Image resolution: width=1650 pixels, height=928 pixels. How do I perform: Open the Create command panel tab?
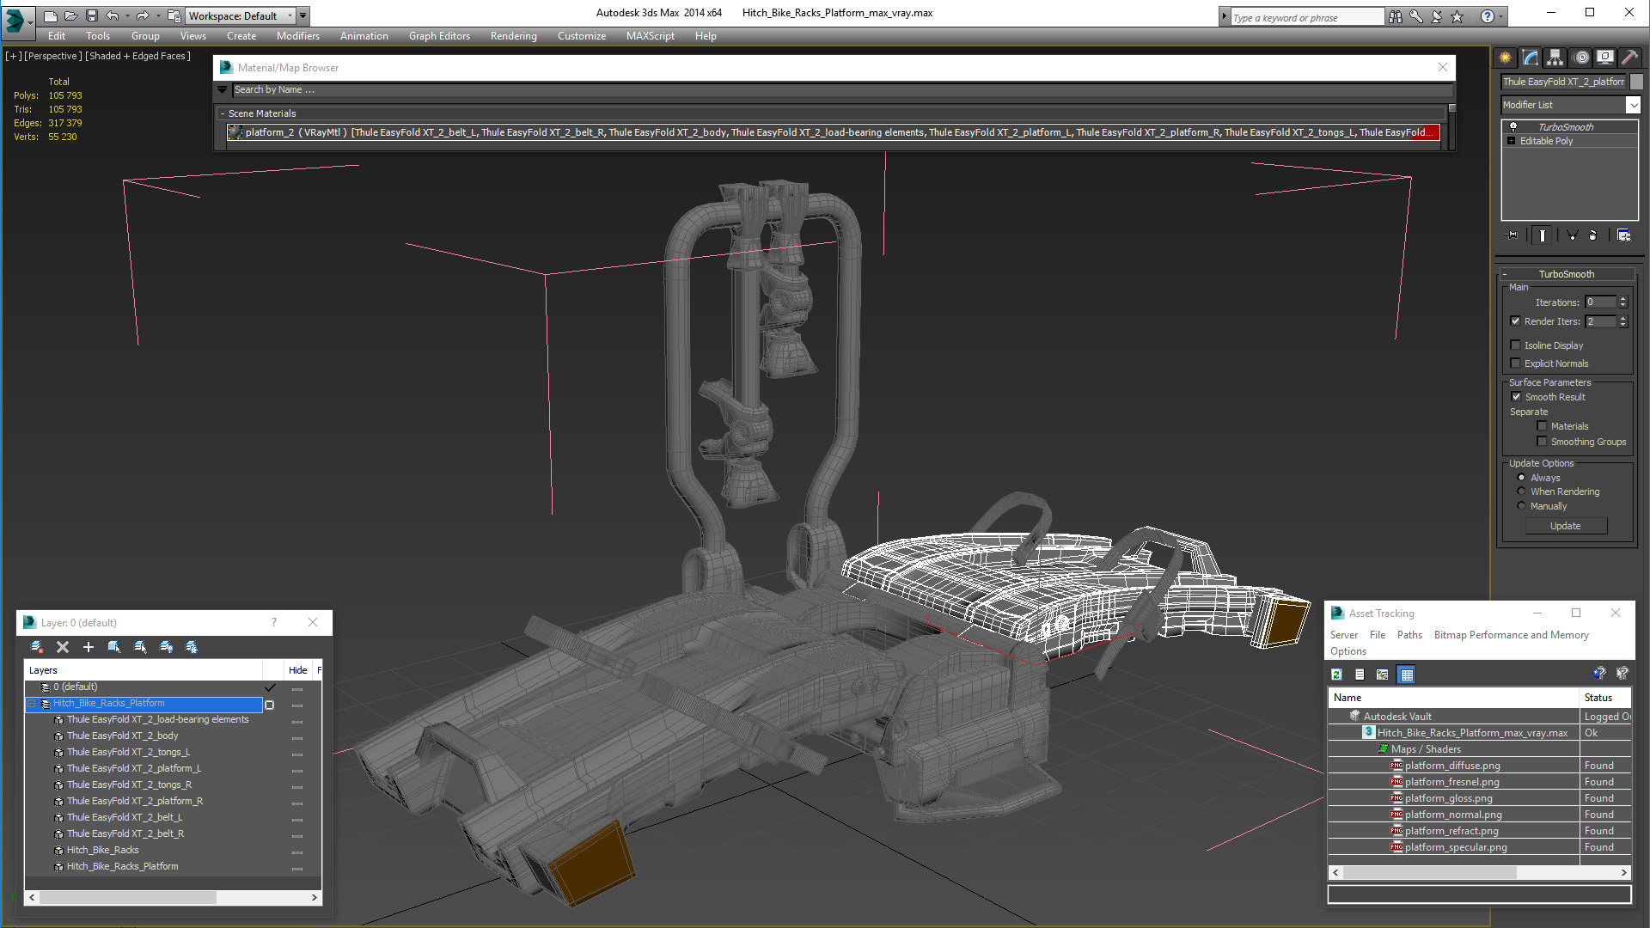pyautogui.click(x=1506, y=58)
